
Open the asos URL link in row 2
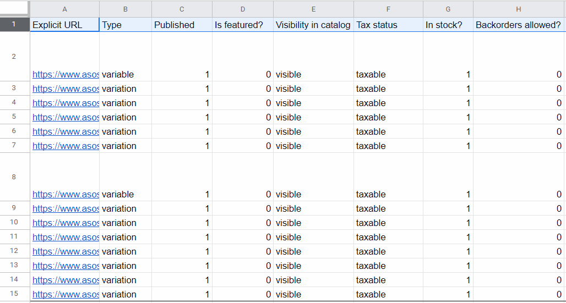coord(66,75)
